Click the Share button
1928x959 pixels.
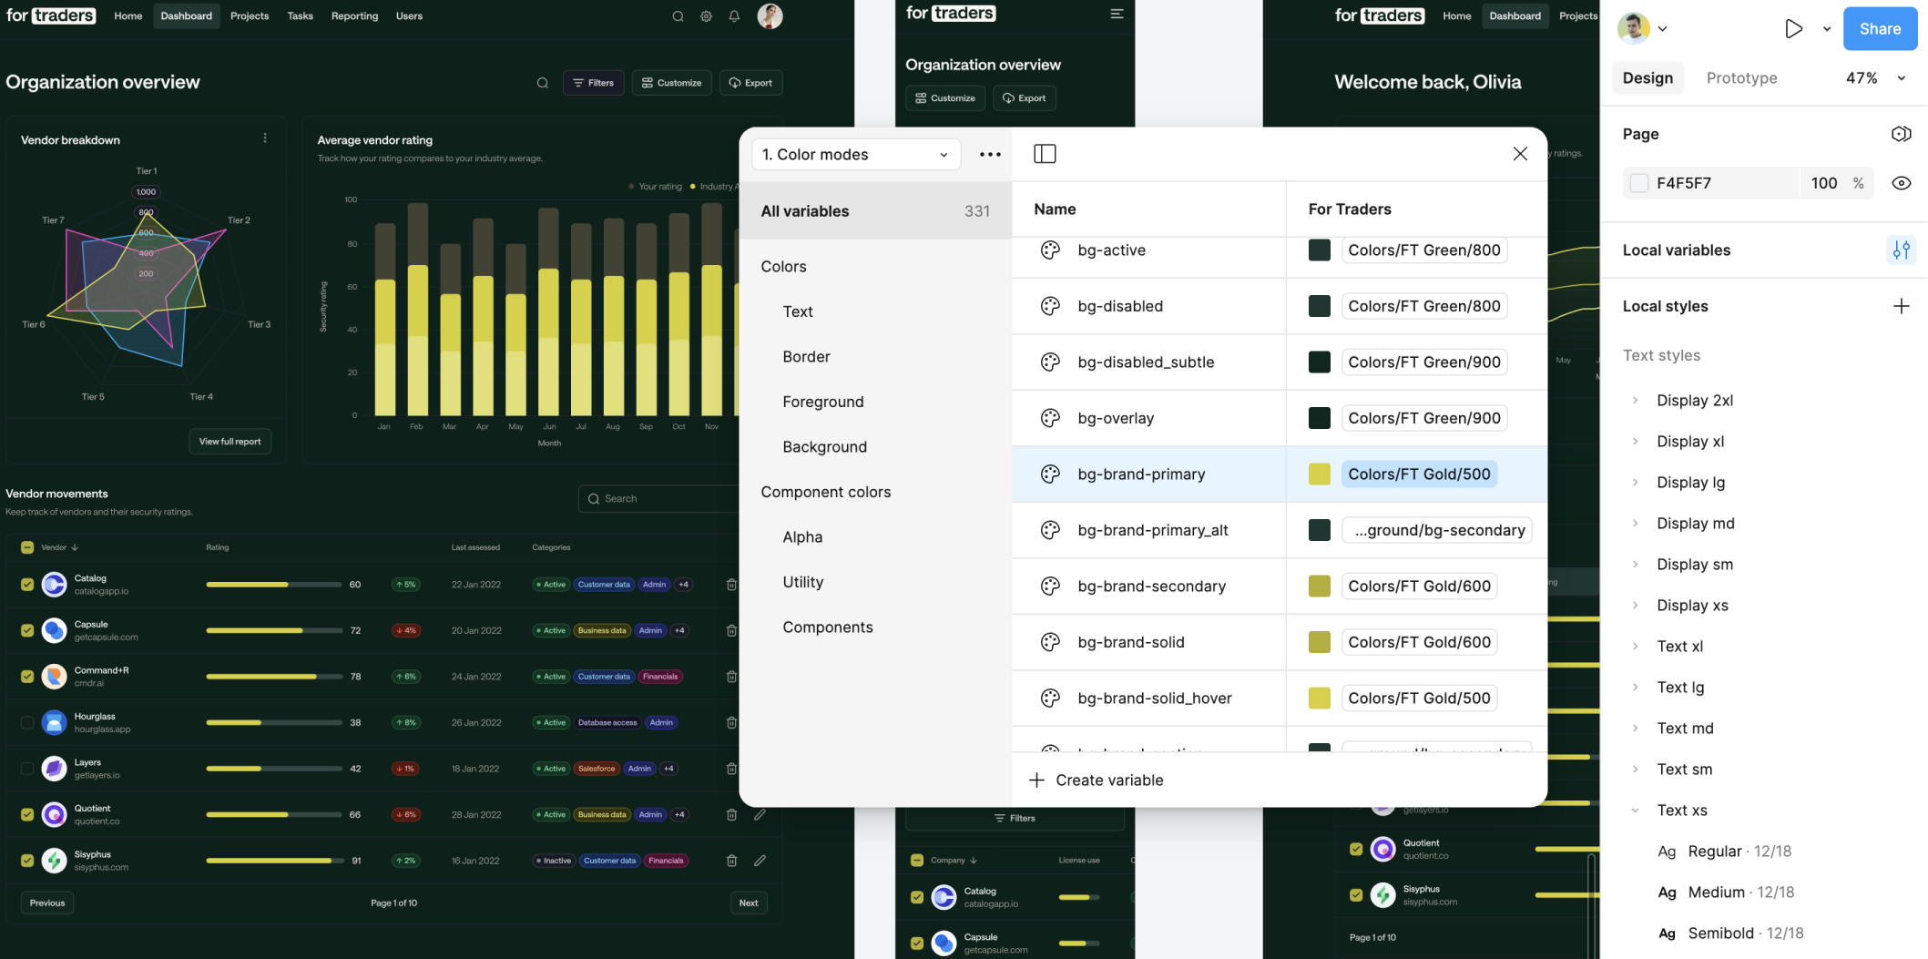[x=1880, y=29]
